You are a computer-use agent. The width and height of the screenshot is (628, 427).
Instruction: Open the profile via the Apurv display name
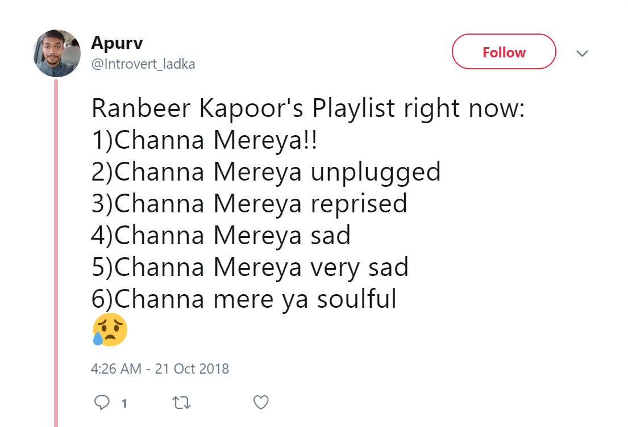[117, 43]
